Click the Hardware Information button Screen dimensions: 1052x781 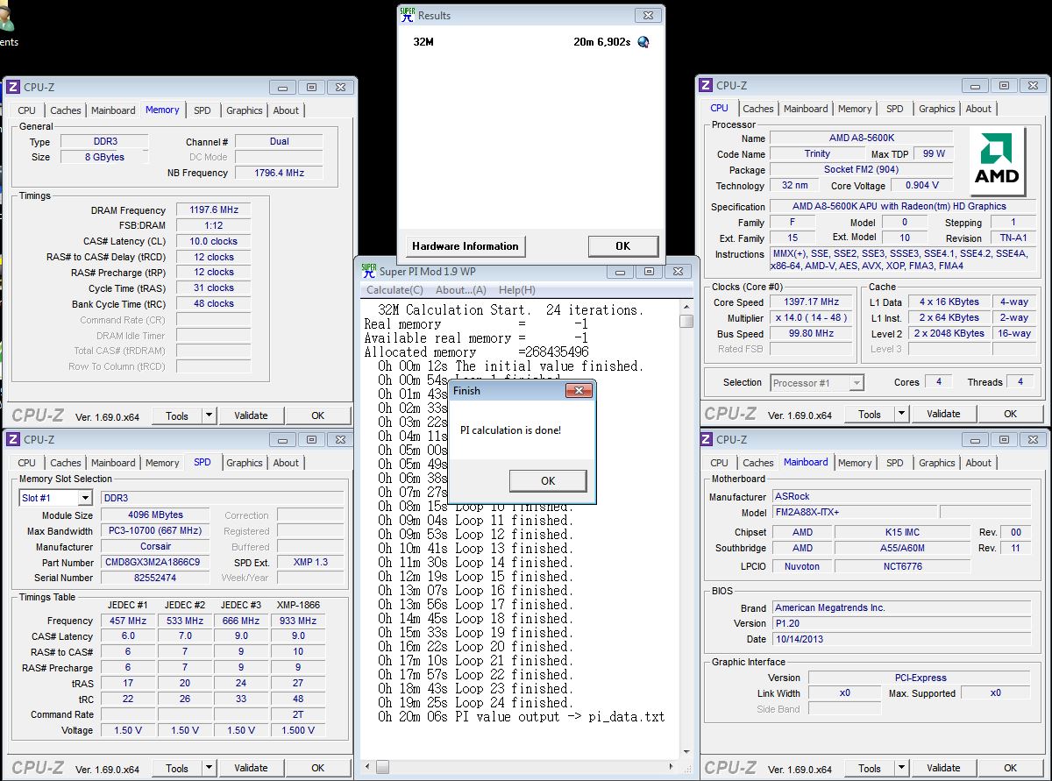pyautogui.click(x=466, y=246)
